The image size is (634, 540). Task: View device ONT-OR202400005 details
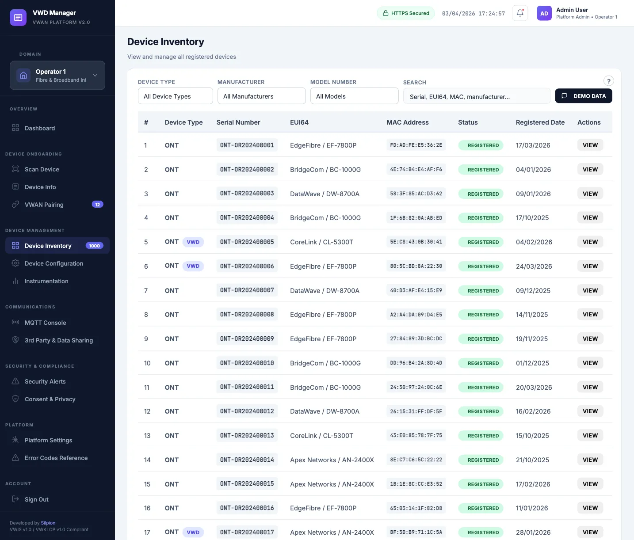(x=590, y=242)
